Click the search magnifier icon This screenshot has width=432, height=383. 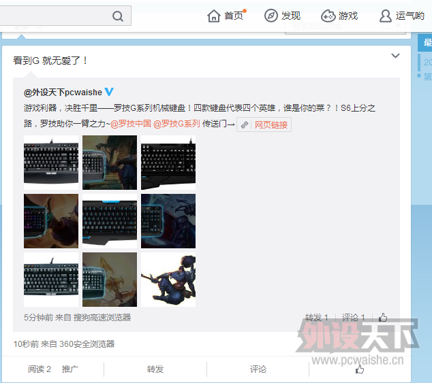coord(118,16)
